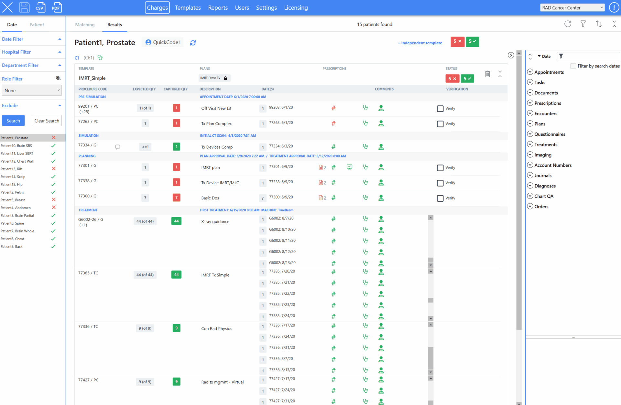Open comment bubble on 77334 / G row
This screenshot has height=405, width=621.
coord(118,147)
